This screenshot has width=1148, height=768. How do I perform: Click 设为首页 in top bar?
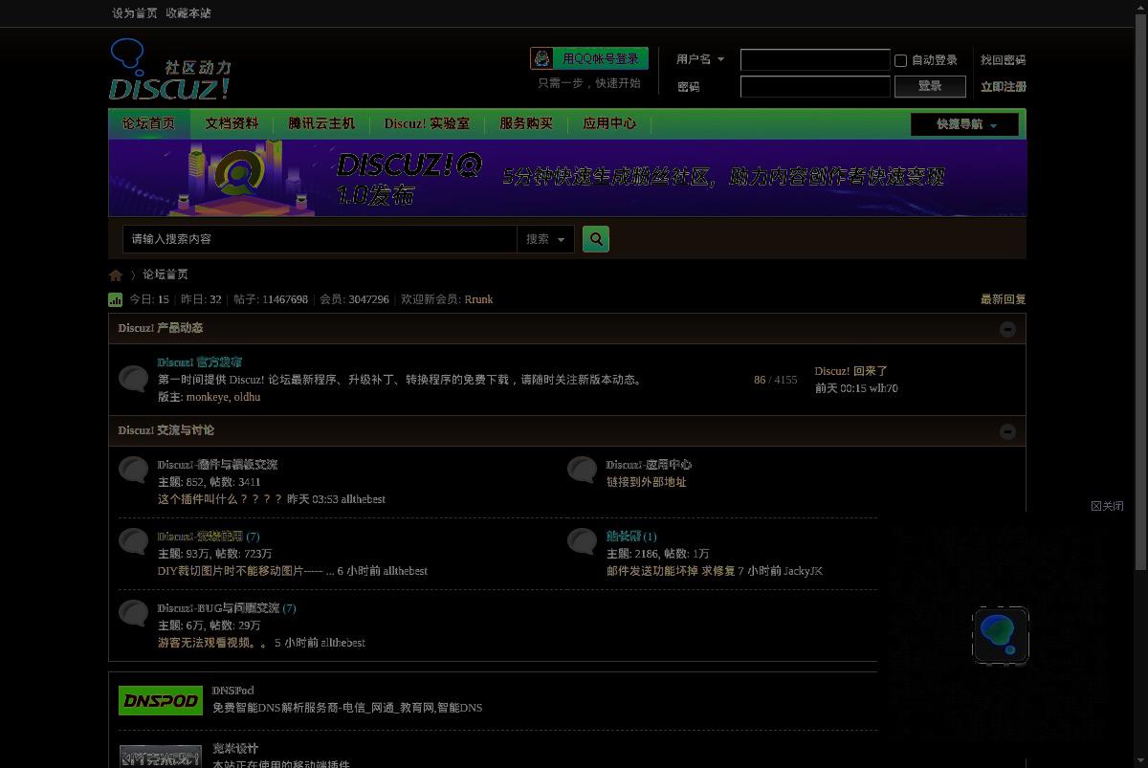[x=135, y=13]
